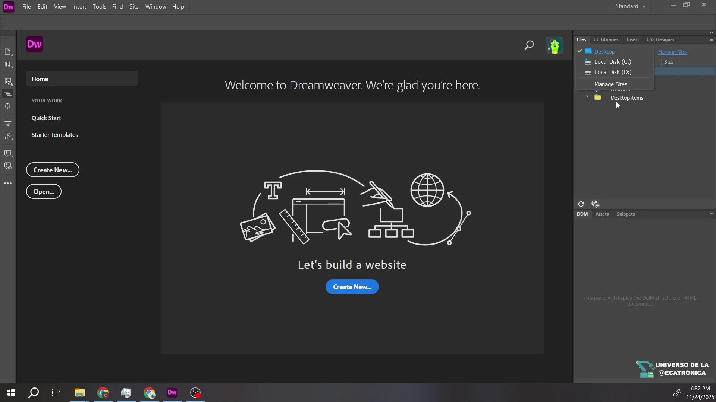Click the three-dot more tools icon
The width and height of the screenshot is (716, 402).
[8, 183]
